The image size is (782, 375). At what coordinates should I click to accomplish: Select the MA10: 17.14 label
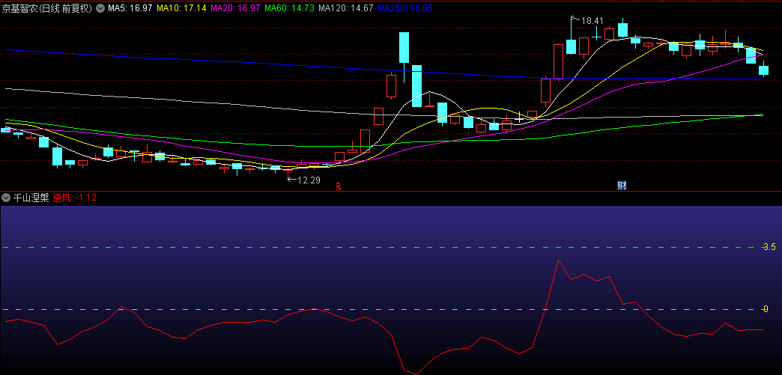(181, 8)
